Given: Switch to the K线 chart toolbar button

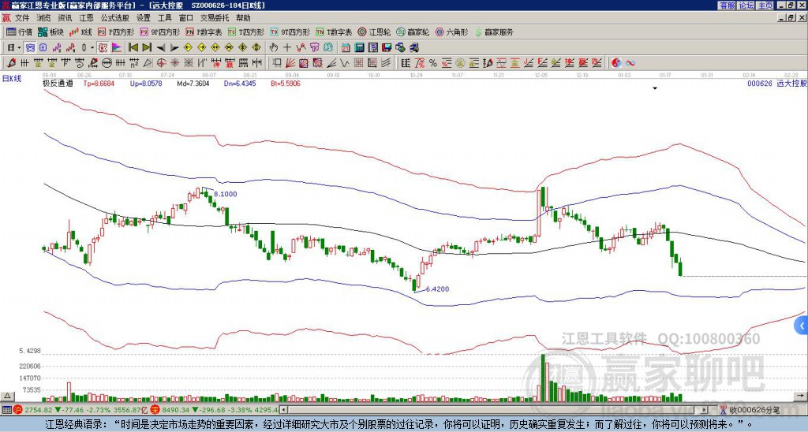Looking at the screenshot, I should click(80, 32).
